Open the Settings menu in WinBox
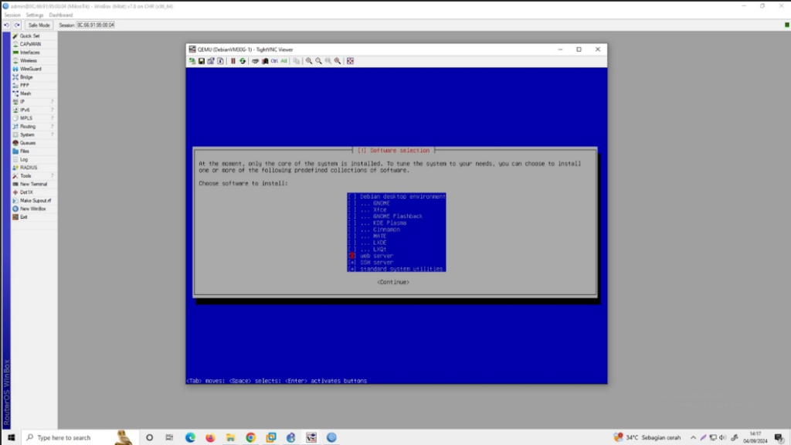 [35, 15]
